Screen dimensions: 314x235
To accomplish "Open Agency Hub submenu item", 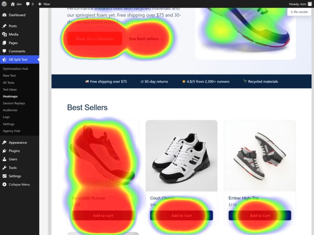I will click(x=11, y=131).
